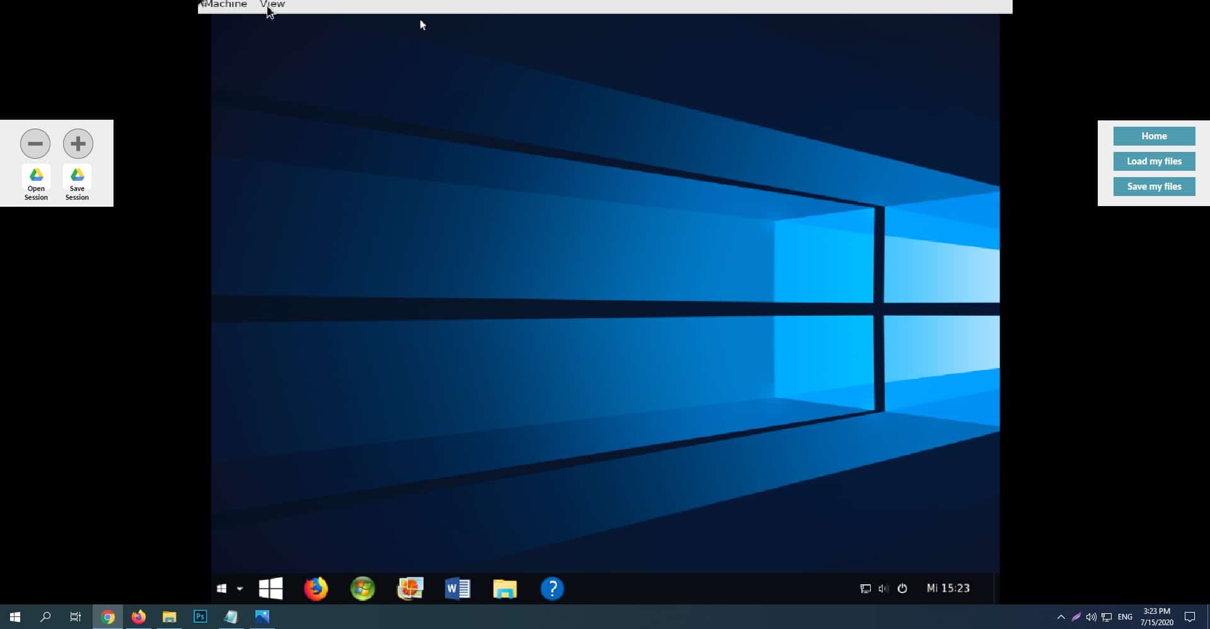Click the VM clock showing Mi 15:23

tap(948, 589)
